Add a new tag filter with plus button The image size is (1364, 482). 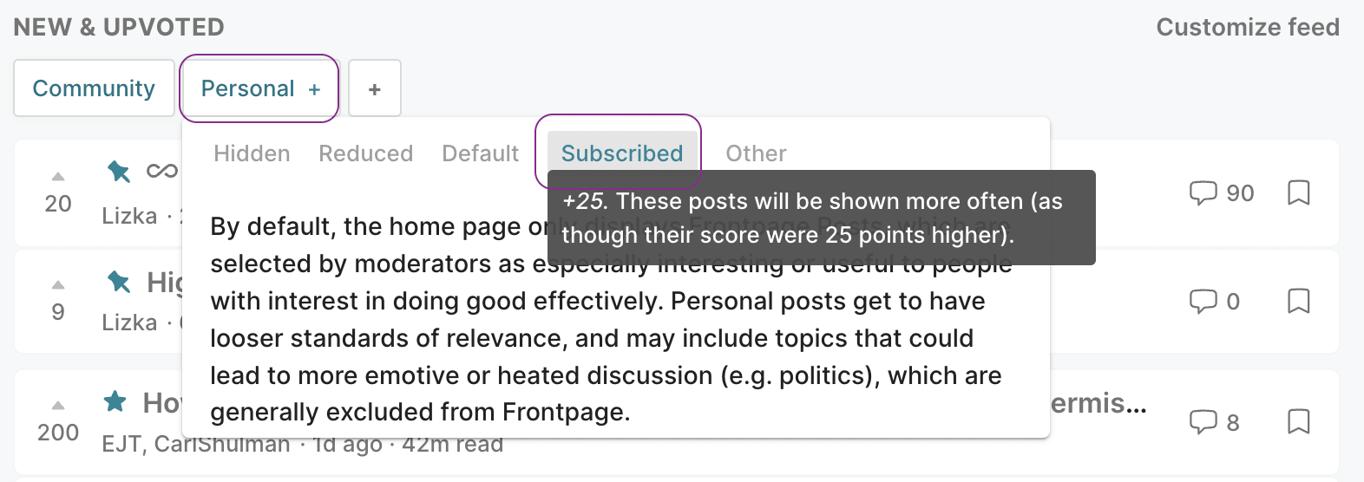[375, 88]
